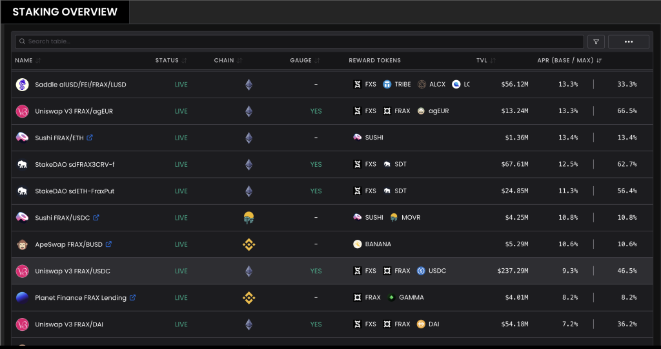Viewport: 661px width, 349px height.
Task: Click TVL value $237.29M
Action: click(x=513, y=271)
